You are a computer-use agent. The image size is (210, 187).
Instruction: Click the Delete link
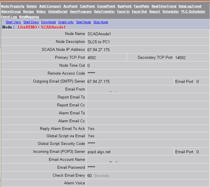click(x=32, y=6)
